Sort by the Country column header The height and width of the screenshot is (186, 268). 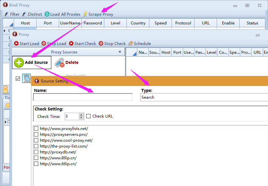[x=138, y=23]
